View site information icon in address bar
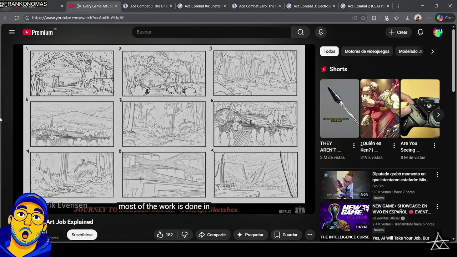The width and height of the screenshot is (457, 257). coord(27,18)
